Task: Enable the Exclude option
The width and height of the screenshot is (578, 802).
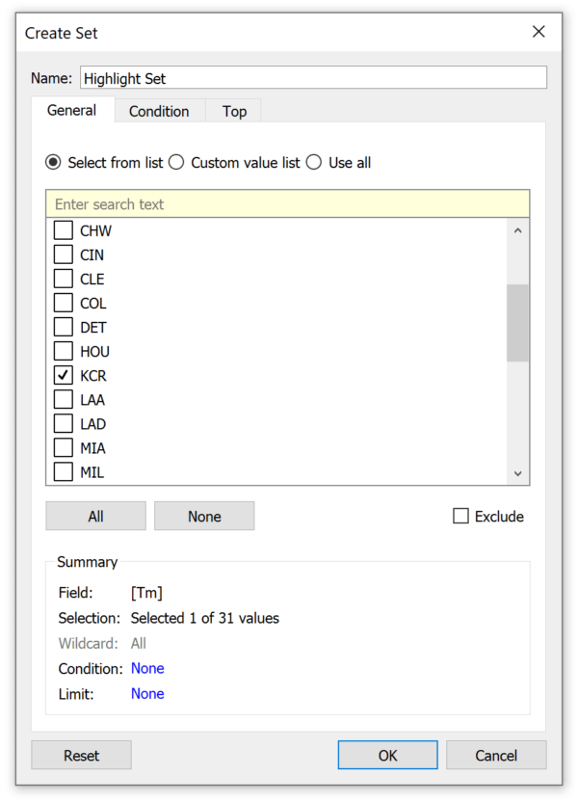Action: click(x=460, y=516)
